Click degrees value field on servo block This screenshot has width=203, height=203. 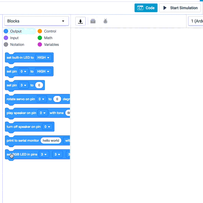tap(57, 99)
